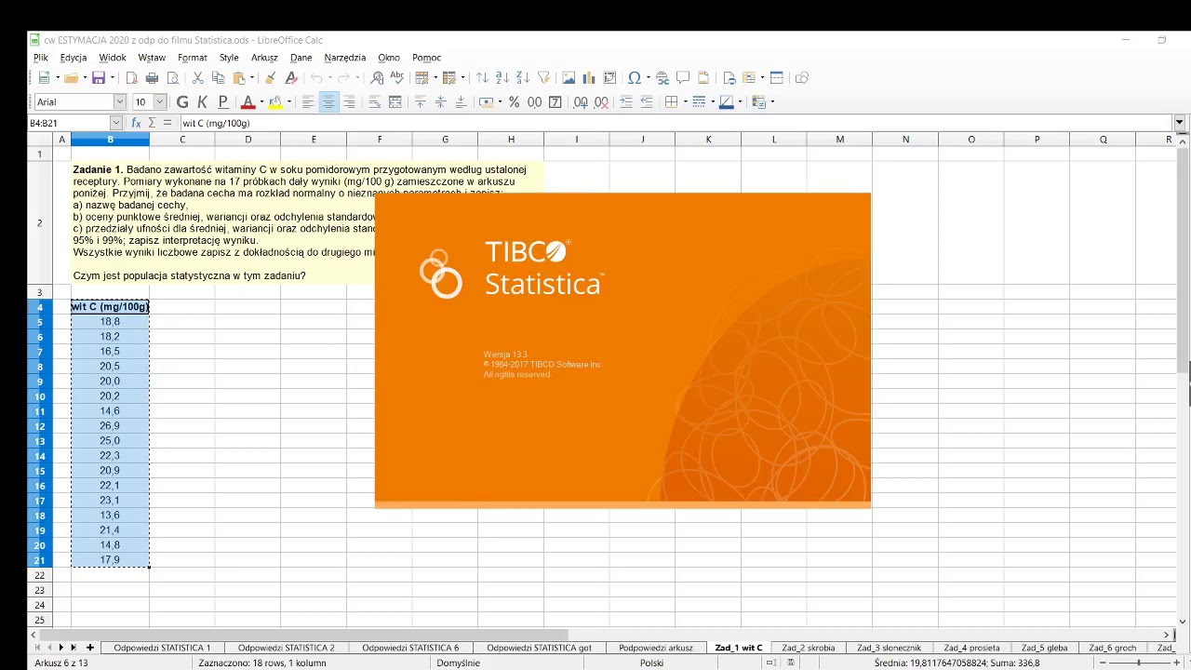Toggle wrap text
This screenshot has height=670, width=1191.
pos(375,102)
